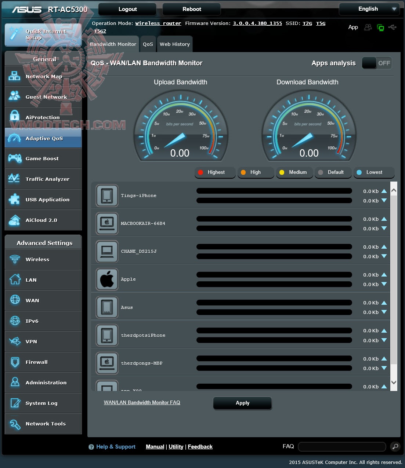The image size is (405, 468).
Task: Switch to Bandwidth Monitor tab
Action: 113,44
